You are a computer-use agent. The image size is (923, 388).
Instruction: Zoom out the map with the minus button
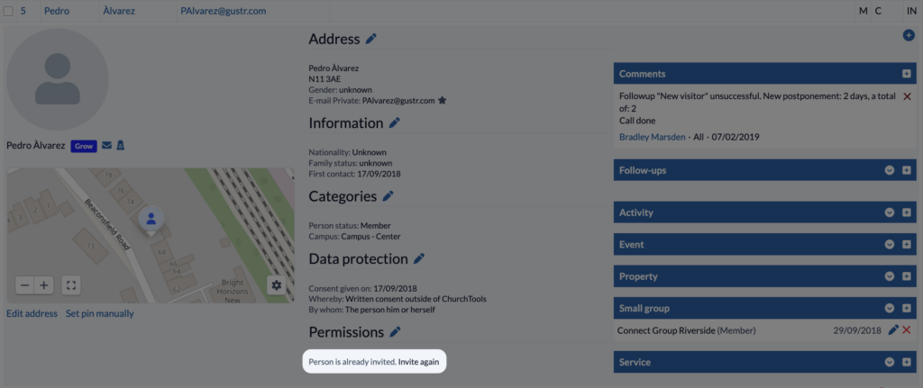[24, 285]
